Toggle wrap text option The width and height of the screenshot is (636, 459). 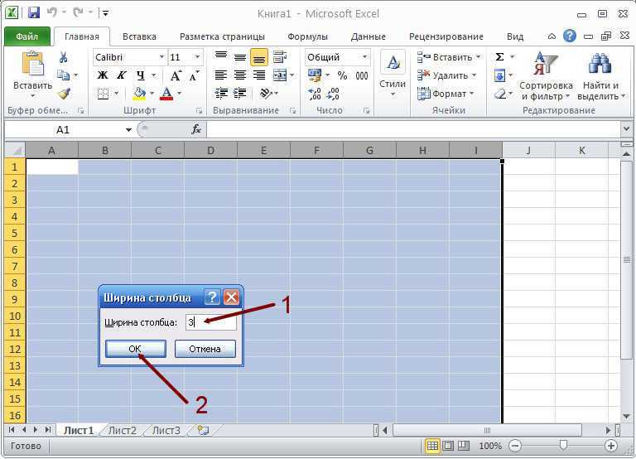pos(280,56)
